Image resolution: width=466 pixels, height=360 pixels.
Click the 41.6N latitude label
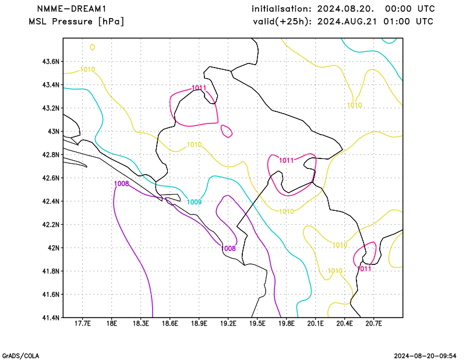pyautogui.click(x=51, y=295)
